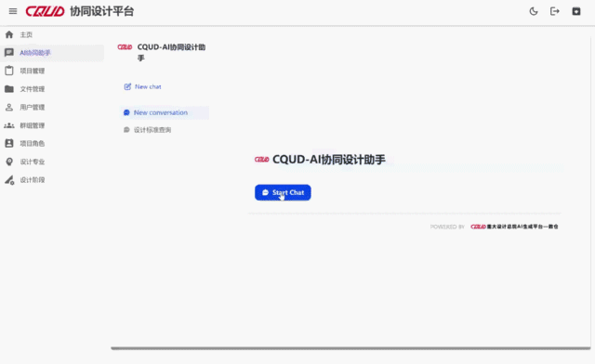Start a New chat in the assistant panel
The height and width of the screenshot is (364, 595).
click(142, 87)
